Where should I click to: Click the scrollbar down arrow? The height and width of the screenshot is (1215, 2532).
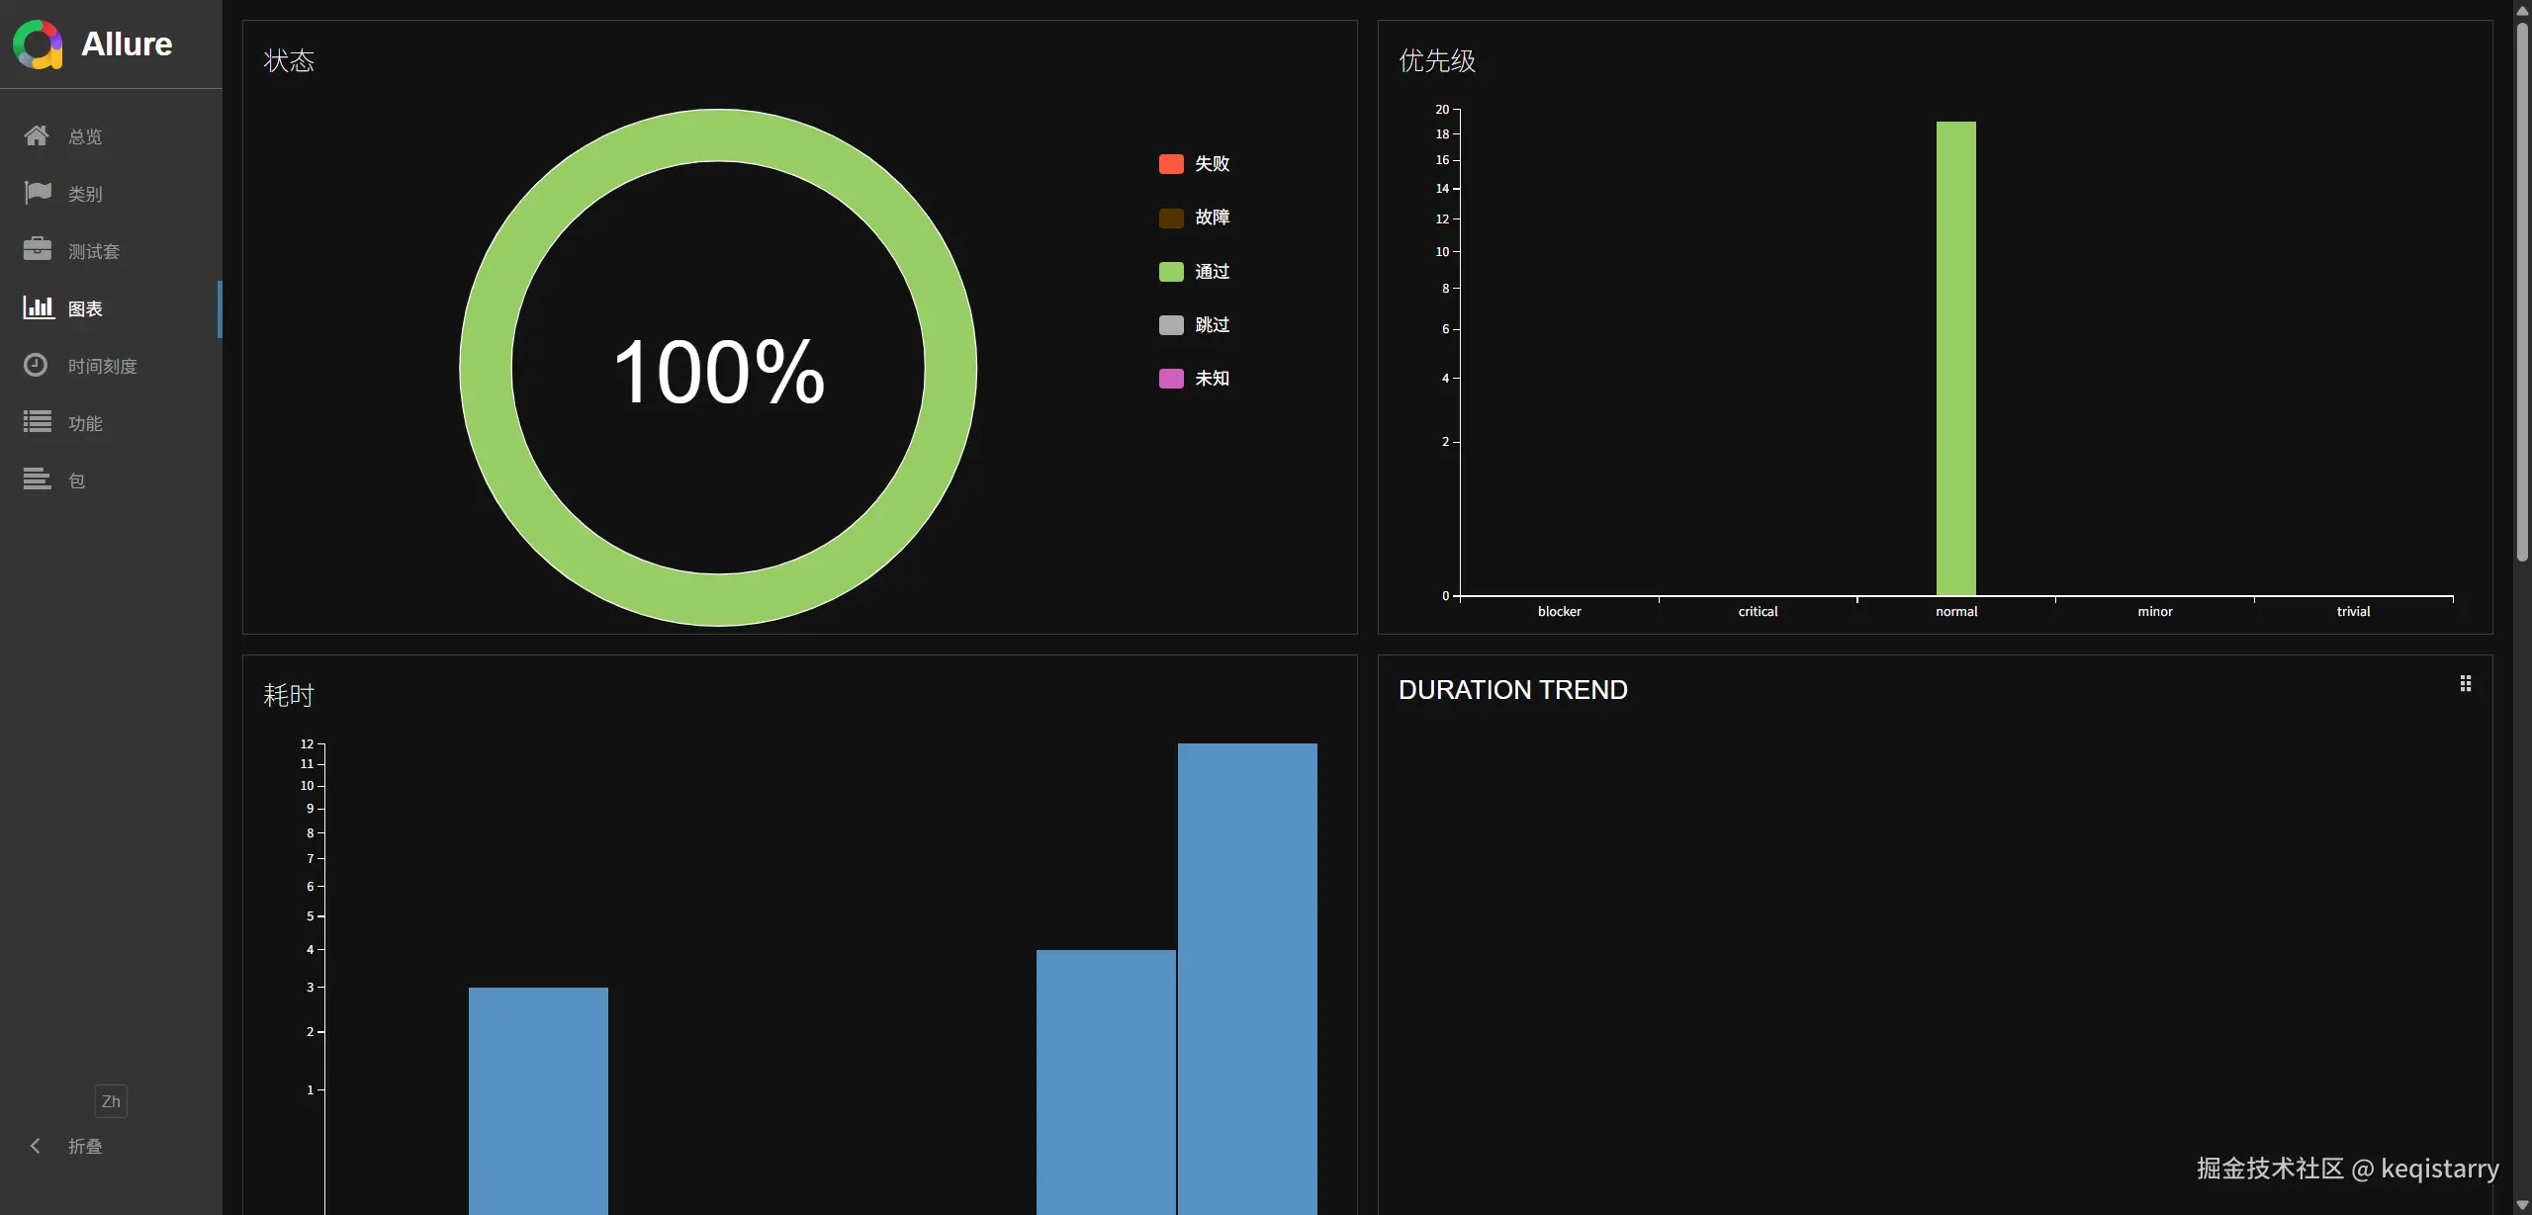[x=2522, y=1205]
